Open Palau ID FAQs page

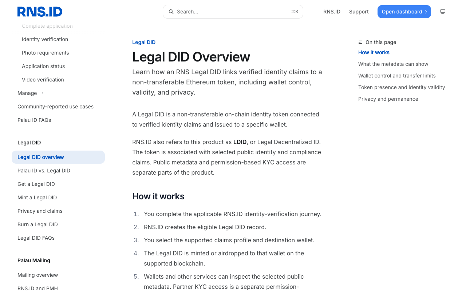(x=34, y=120)
